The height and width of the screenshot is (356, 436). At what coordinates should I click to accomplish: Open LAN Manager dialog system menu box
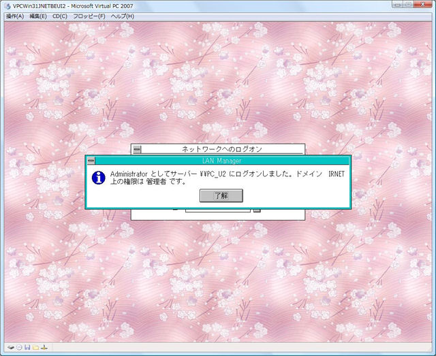pyautogui.click(x=91, y=161)
